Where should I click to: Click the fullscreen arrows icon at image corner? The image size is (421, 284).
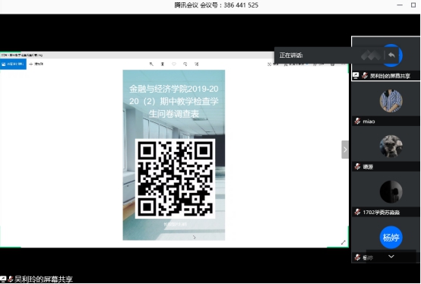343,242
